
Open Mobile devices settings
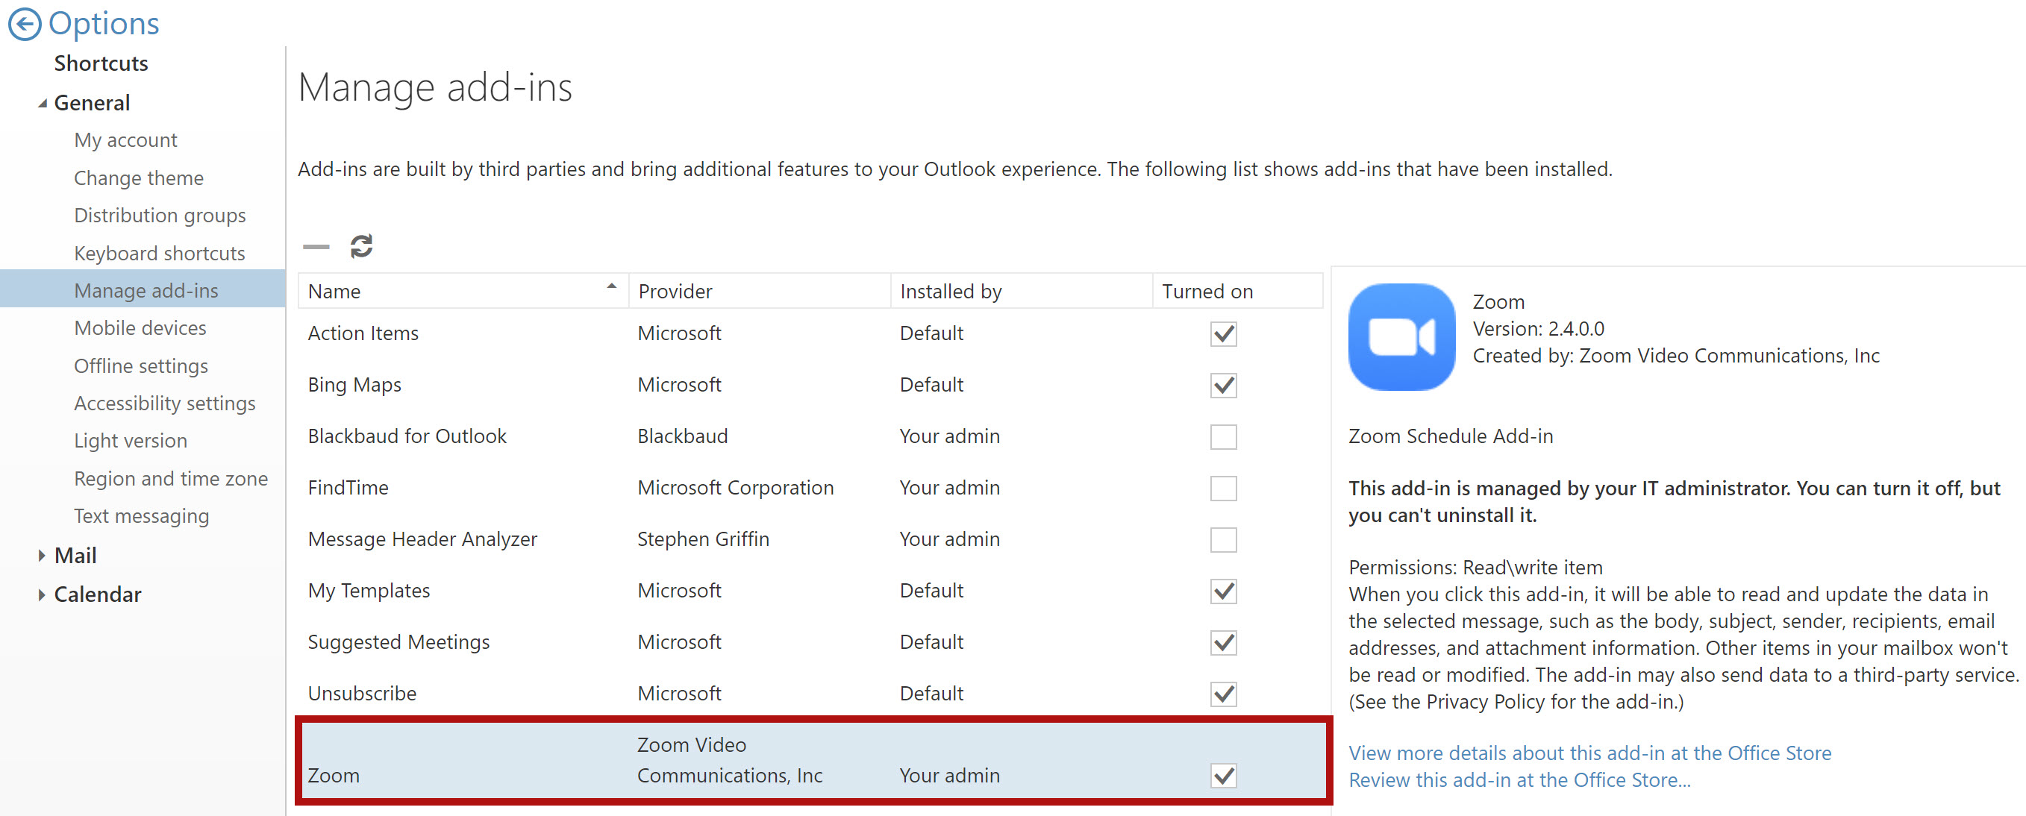pyautogui.click(x=141, y=327)
